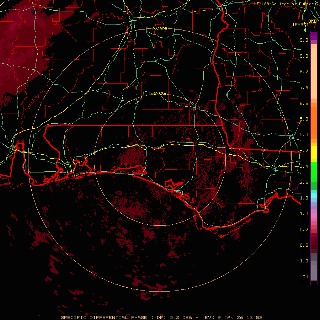
Task: Select the 9.0 value on the color scale
Action: point(304,56)
